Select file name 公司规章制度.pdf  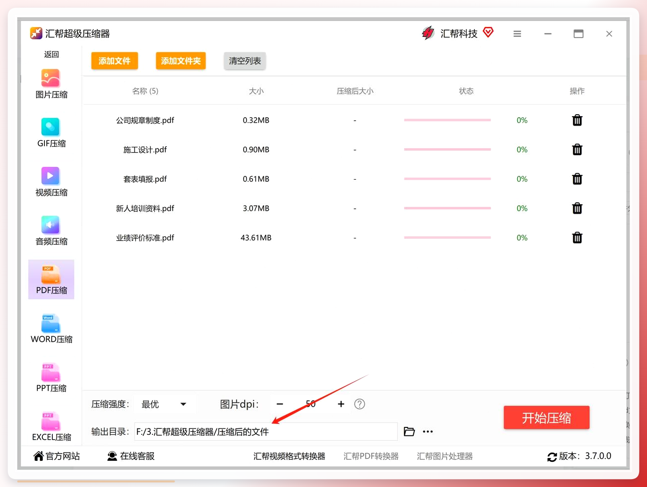145,120
